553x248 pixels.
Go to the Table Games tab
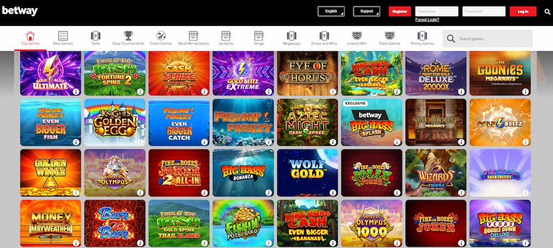click(x=389, y=39)
